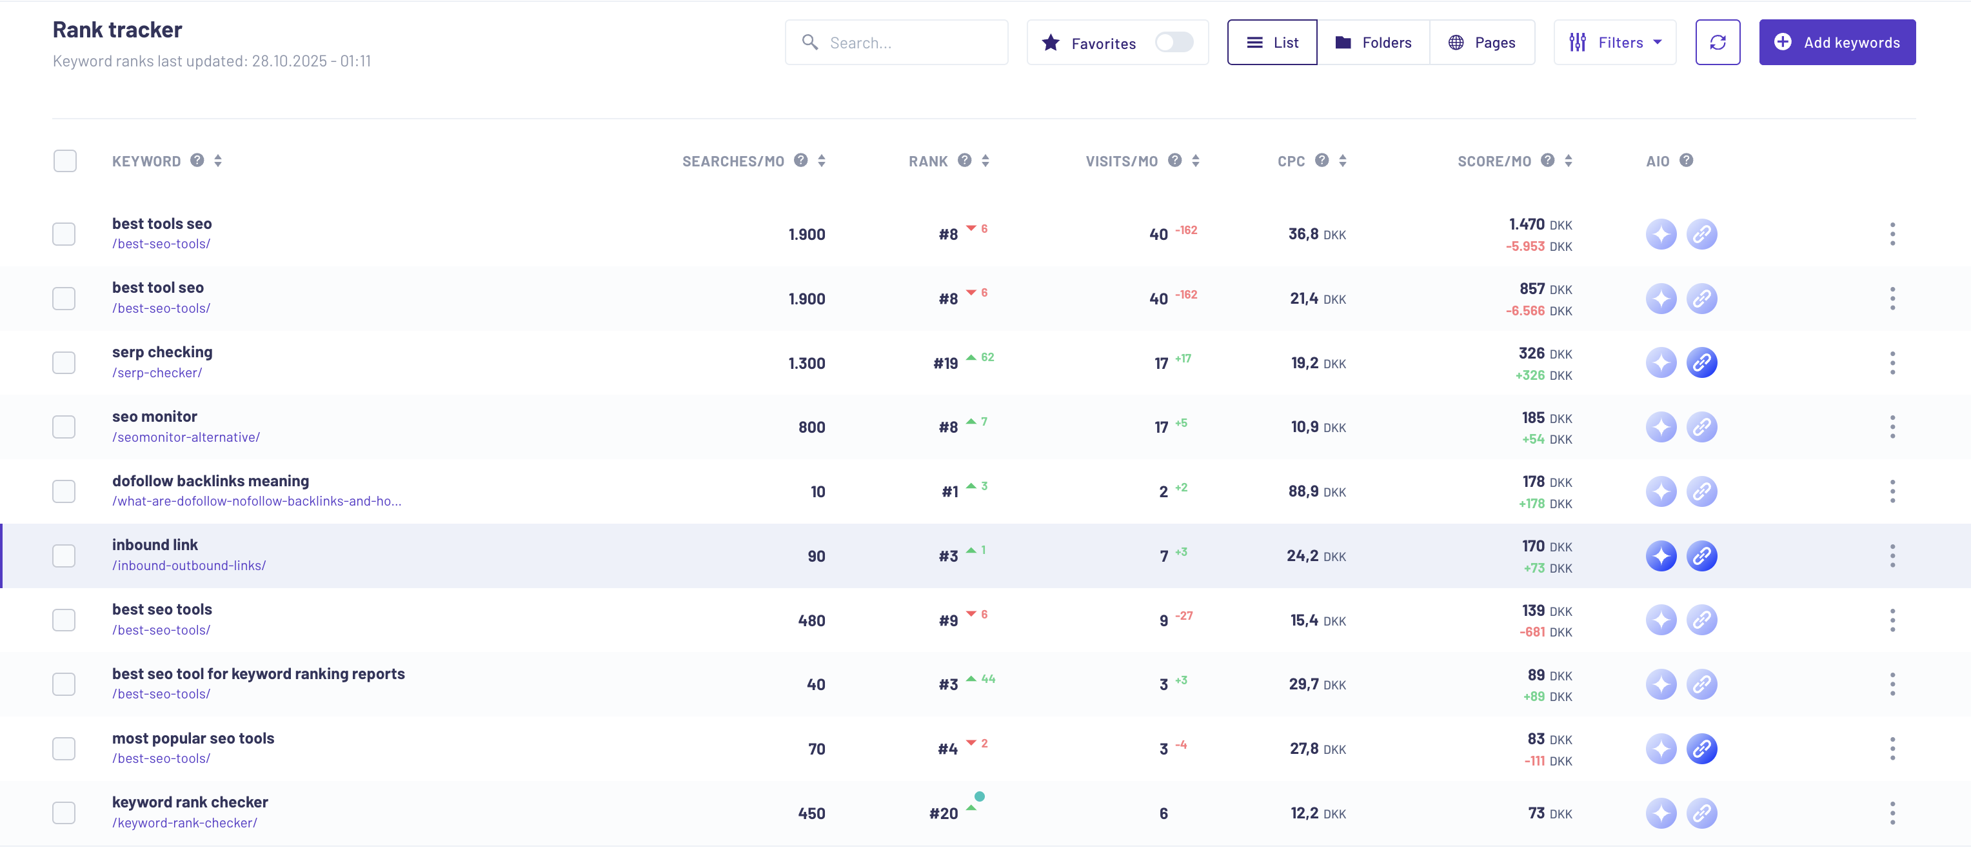Open the '/best-seo-tools/' page link under 'best tool seo'
The height and width of the screenshot is (850, 1971).
[x=160, y=308]
